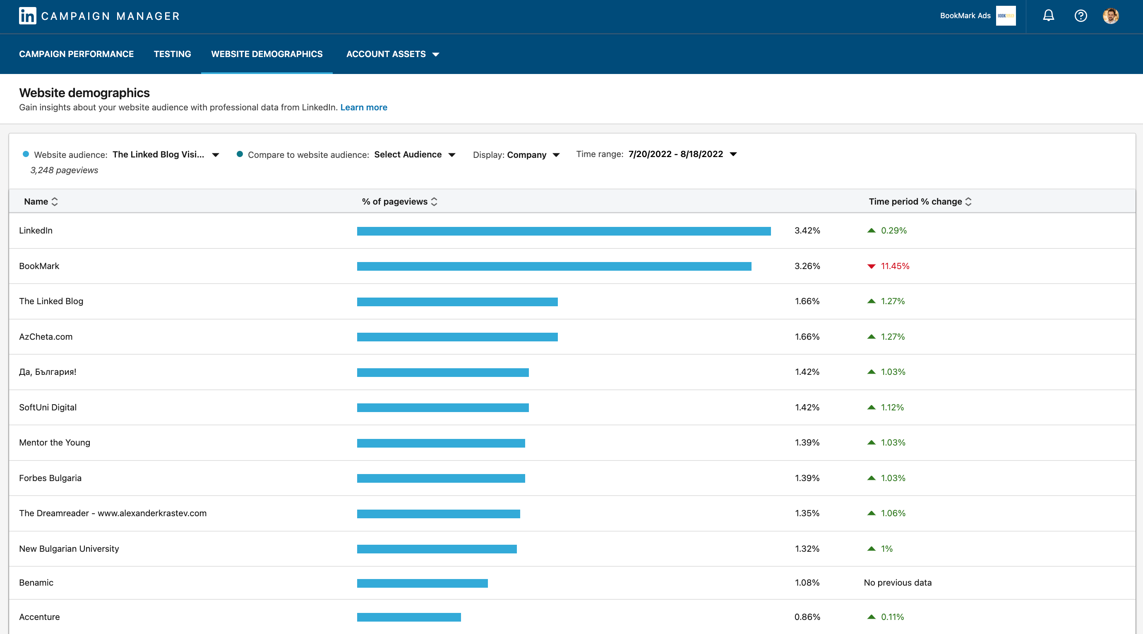Click the BookMark company row name
The height and width of the screenshot is (634, 1143).
pos(39,266)
